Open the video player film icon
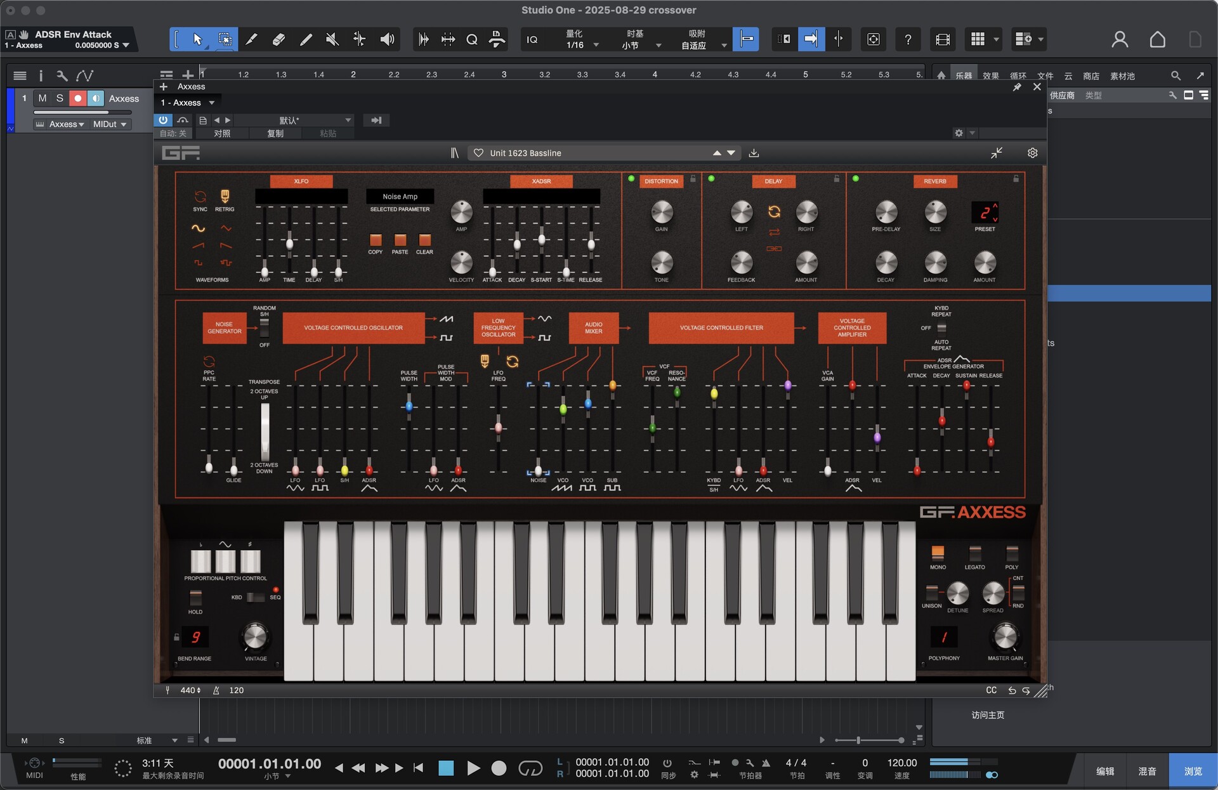Screen dimensions: 1218x790 click(x=943, y=39)
